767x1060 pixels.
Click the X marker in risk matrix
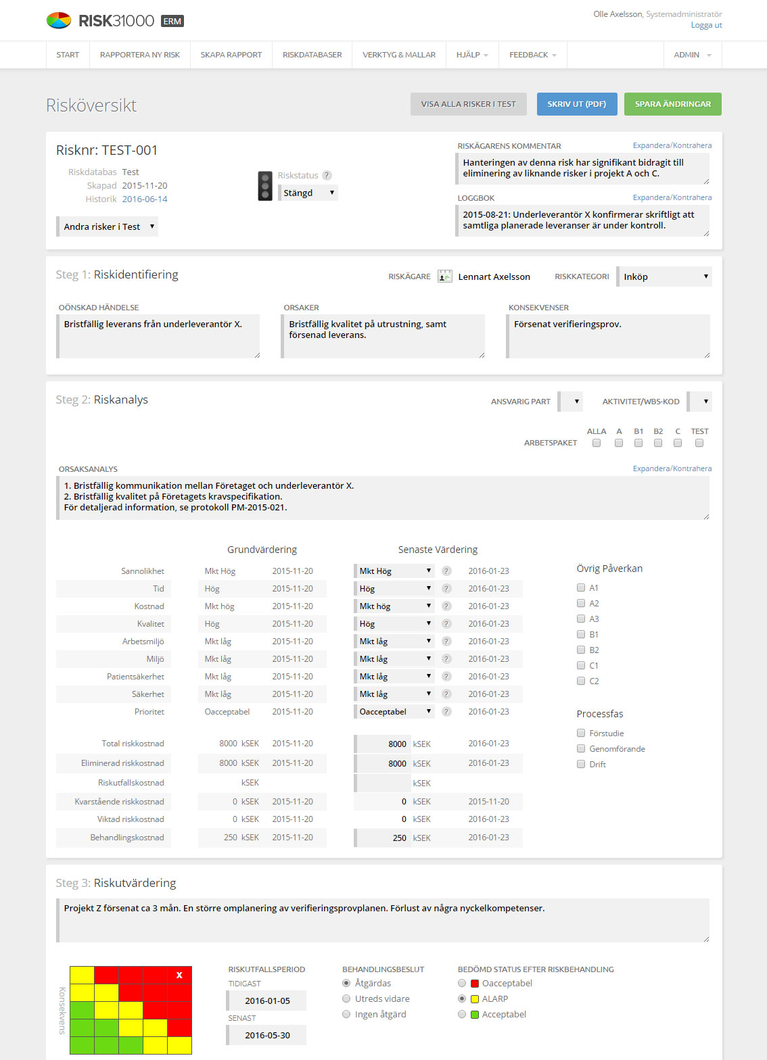pos(179,975)
